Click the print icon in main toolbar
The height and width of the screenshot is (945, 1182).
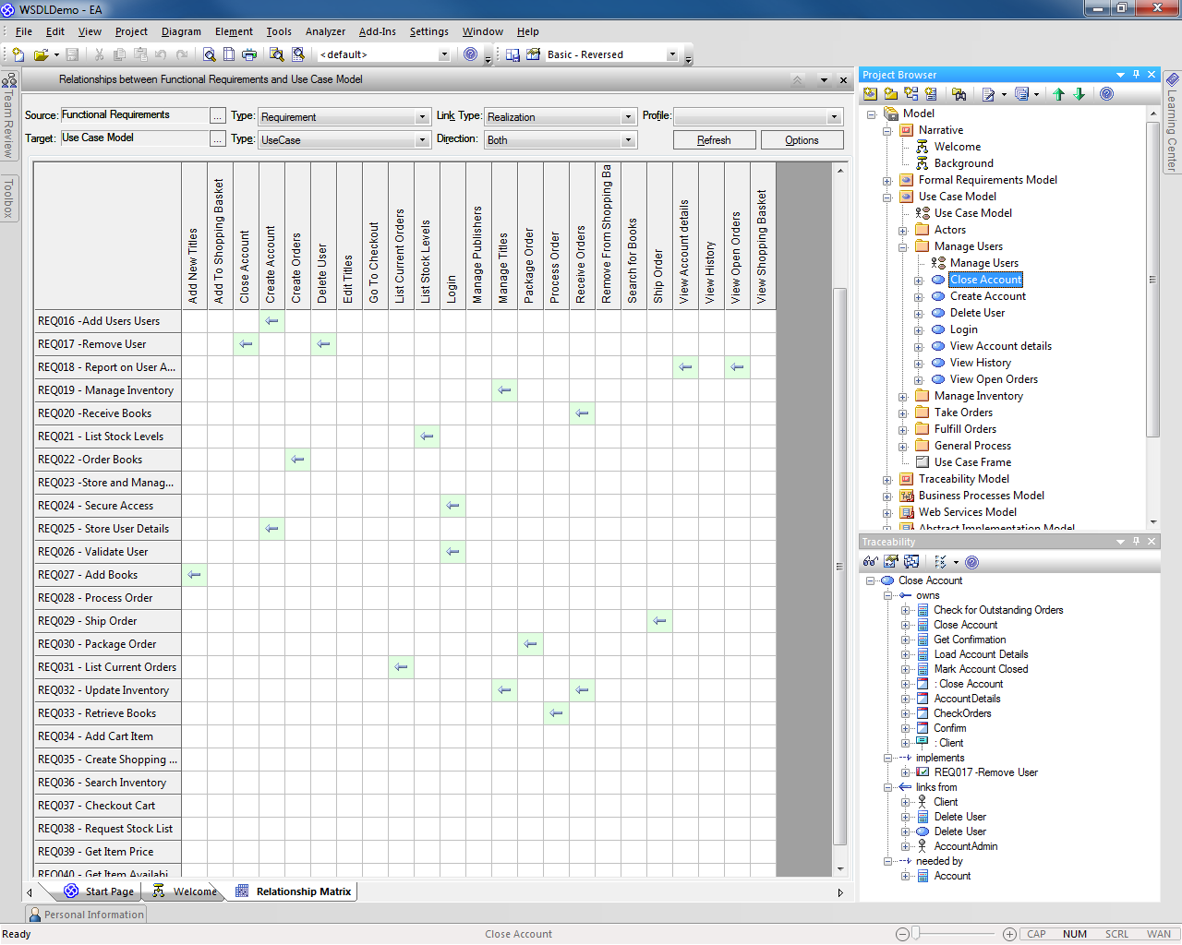tap(249, 54)
